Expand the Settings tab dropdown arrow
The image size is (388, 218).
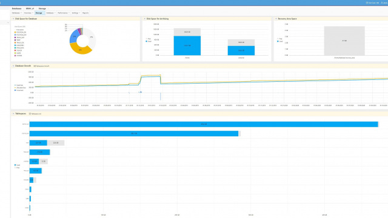(x=79, y=13)
